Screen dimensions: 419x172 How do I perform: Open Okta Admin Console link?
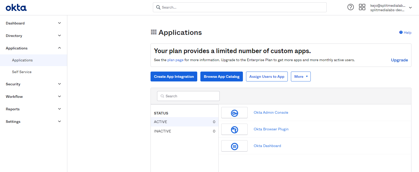[x=271, y=112]
